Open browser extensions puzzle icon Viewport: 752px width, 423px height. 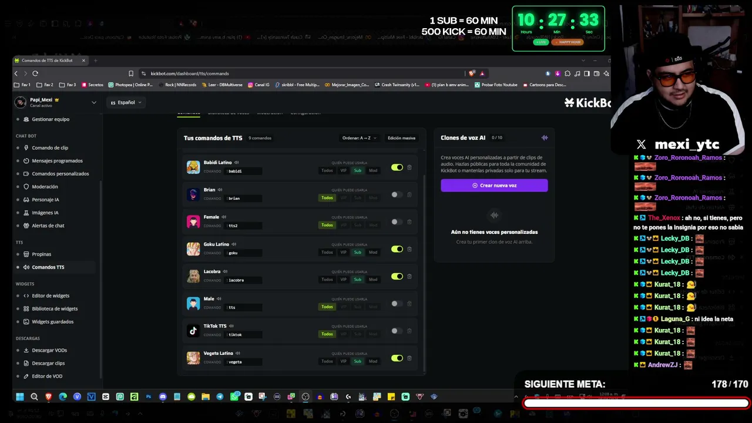pos(568,73)
